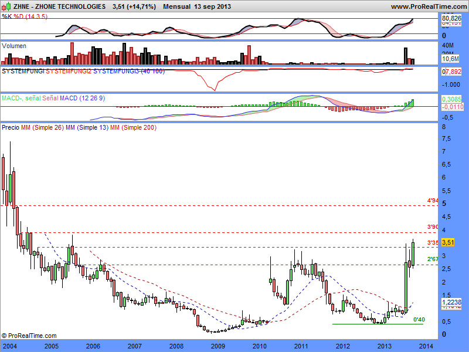Click the MM (Simple 26) moving average label
The image size is (469, 352).
click(42, 127)
